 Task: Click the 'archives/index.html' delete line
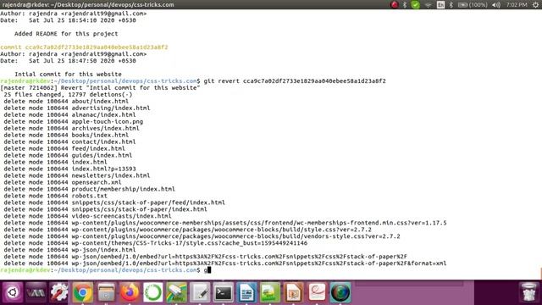[x=71, y=128]
